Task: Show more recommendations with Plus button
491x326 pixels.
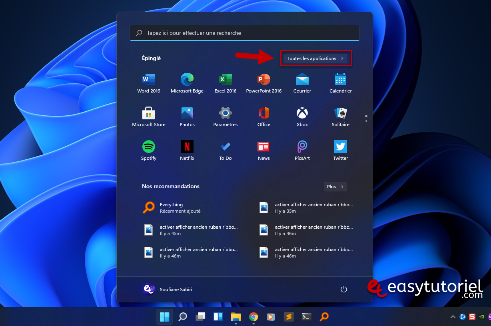Action: pos(335,187)
